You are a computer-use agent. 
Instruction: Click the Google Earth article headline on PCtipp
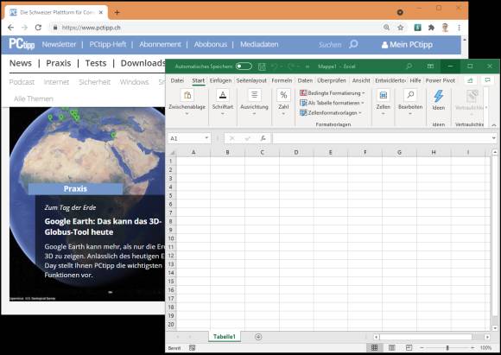[103, 226]
